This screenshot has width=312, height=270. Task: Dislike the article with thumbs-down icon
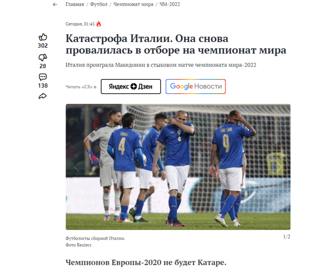[x=43, y=58]
